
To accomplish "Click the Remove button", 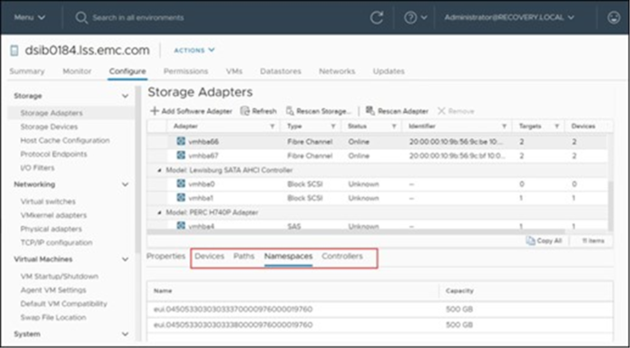I will point(456,111).
